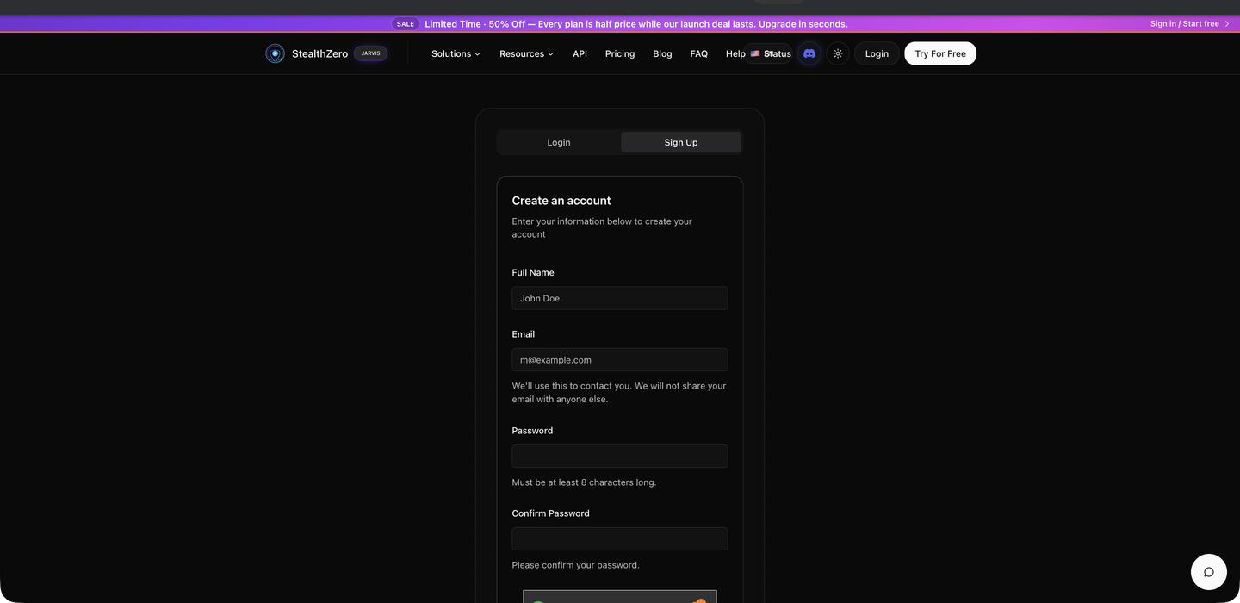The image size is (1240, 603).
Task: Focus the Email input field
Action: (620, 360)
